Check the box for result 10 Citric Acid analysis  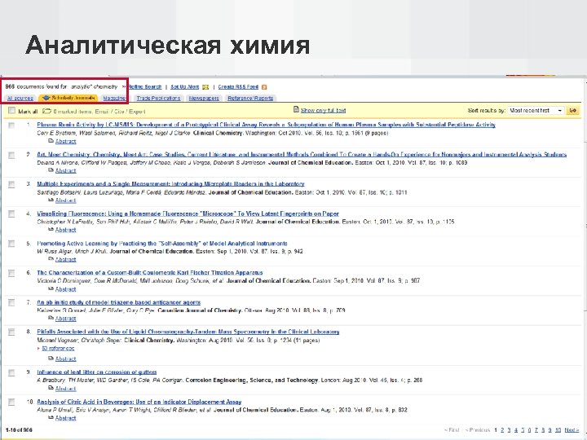click(x=11, y=403)
